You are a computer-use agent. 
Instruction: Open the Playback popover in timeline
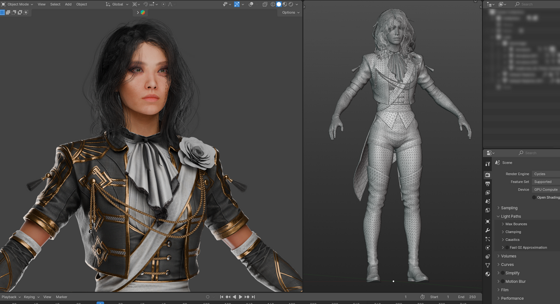[x=11, y=297]
